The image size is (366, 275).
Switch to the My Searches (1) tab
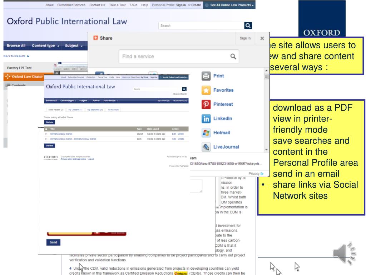click(95, 110)
